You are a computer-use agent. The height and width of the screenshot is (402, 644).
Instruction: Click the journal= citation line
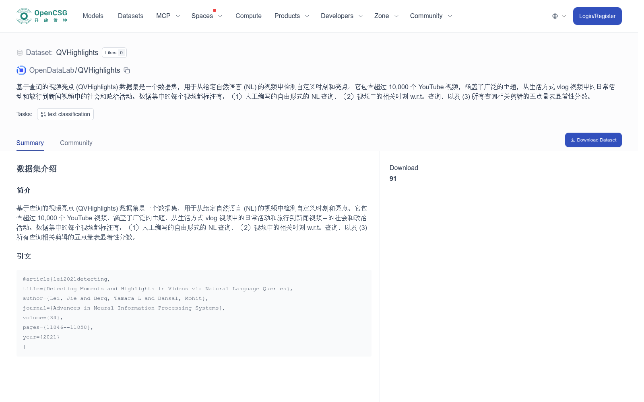[x=124, y=308]
